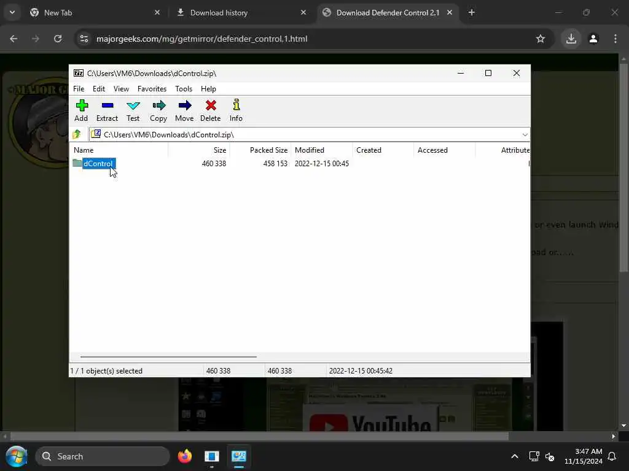The height and width of the screenshot is (471, 629).
Task: Open the Edit menu
Action: (x=99, y=89)
